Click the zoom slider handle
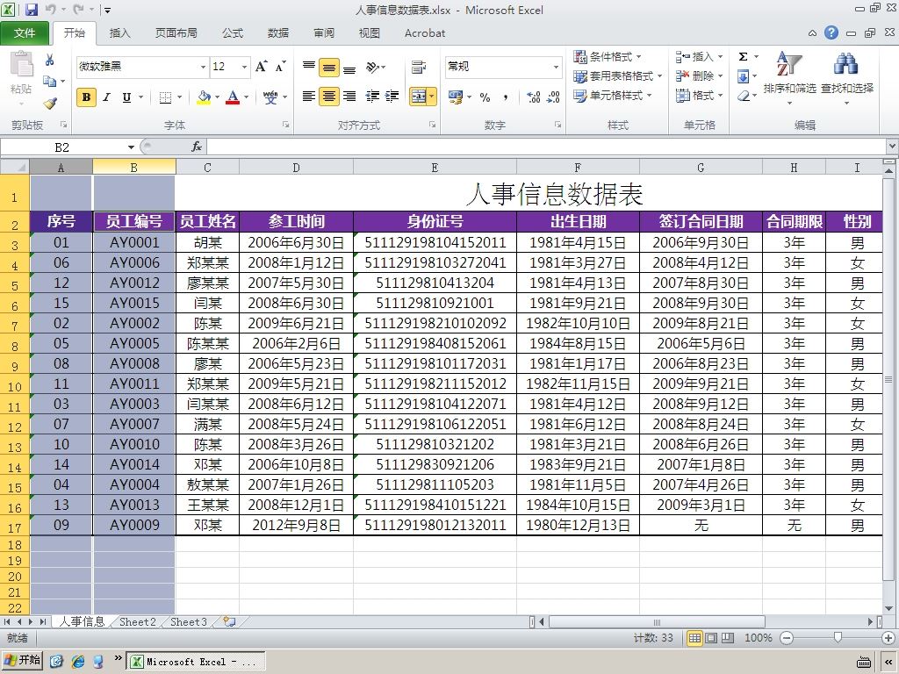The image size is (899, 674). pos(838,638)
